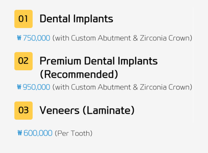This screenshot has width=208, height=153.
Task: Select the blue 600,000 price figure
Action: tap(38, 133)
